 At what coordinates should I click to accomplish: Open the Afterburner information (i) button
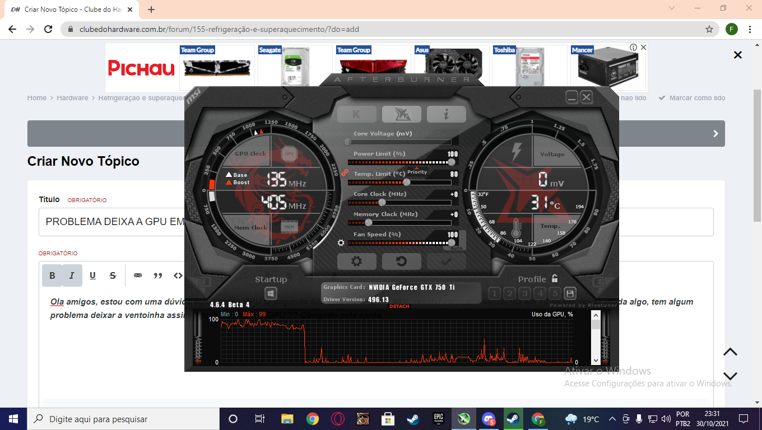(x=447, y=114)
